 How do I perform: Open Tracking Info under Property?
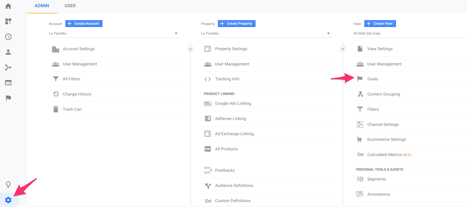[227, 79]
